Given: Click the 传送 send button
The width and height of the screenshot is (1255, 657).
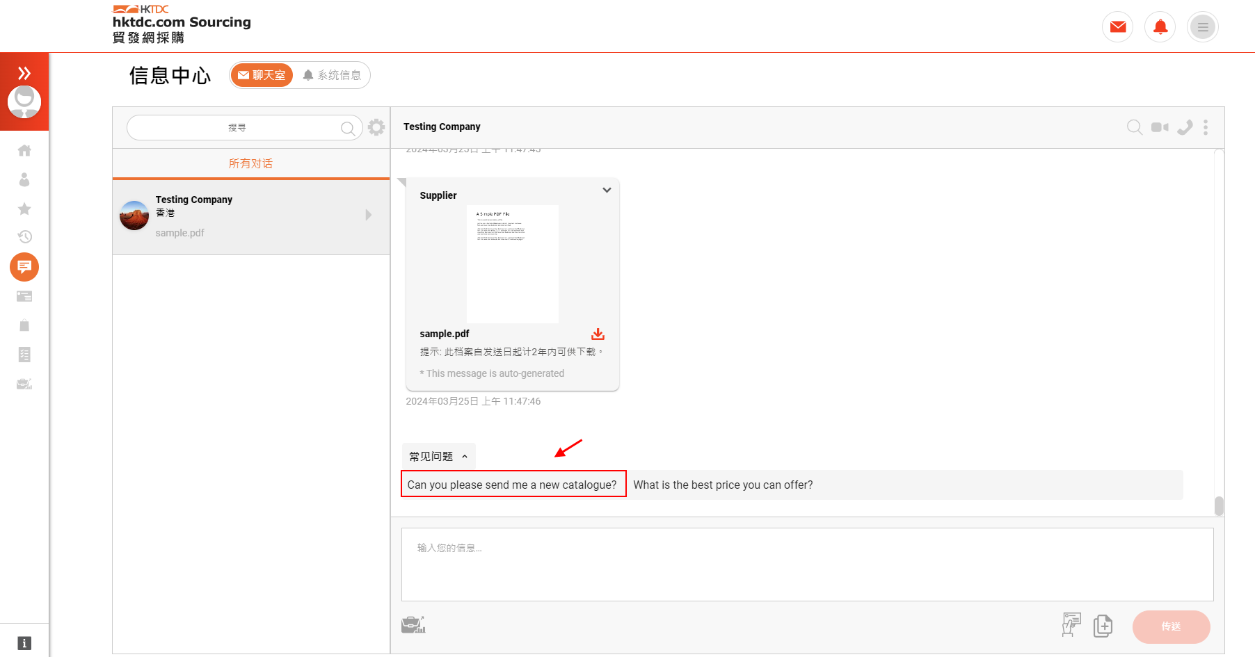Looking at the screenshot, I should pos(1172,626).
